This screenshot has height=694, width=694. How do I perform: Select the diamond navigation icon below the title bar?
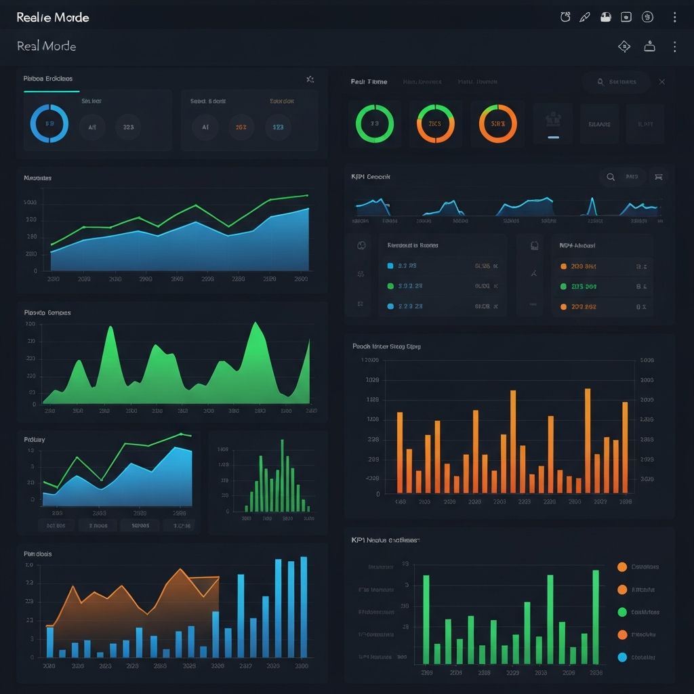click(624, 46)
